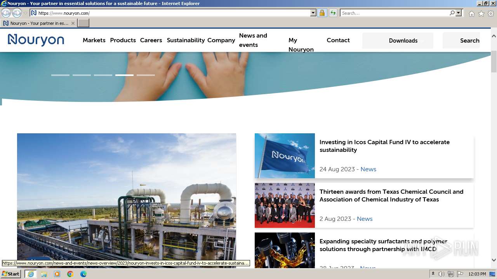Click the address bar URL field
The width and height of the screenshot is (497, 279).
(x=174, y=13)
